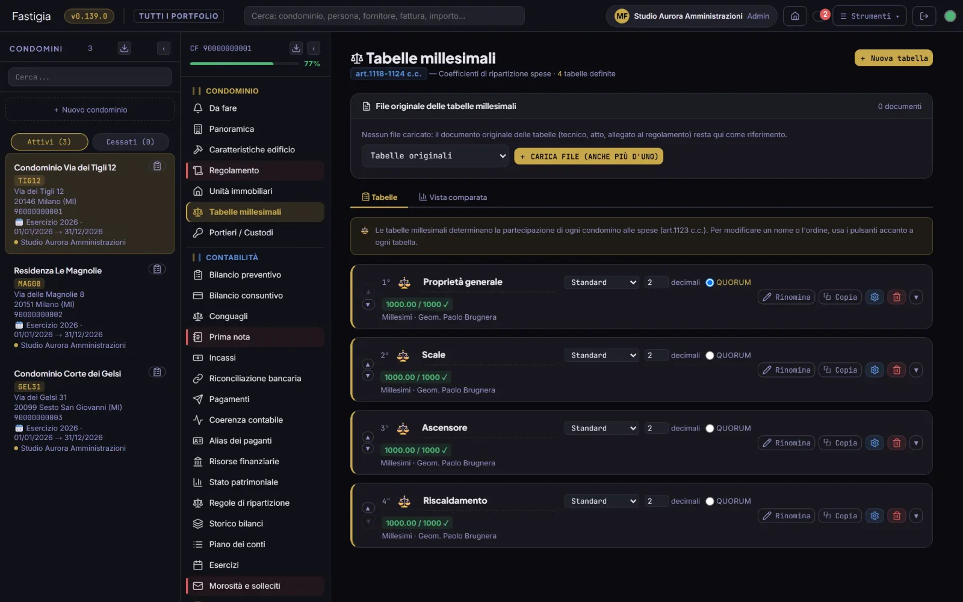Click download icon next to Condomini header

pyautogui.click(x=125, y=48)
